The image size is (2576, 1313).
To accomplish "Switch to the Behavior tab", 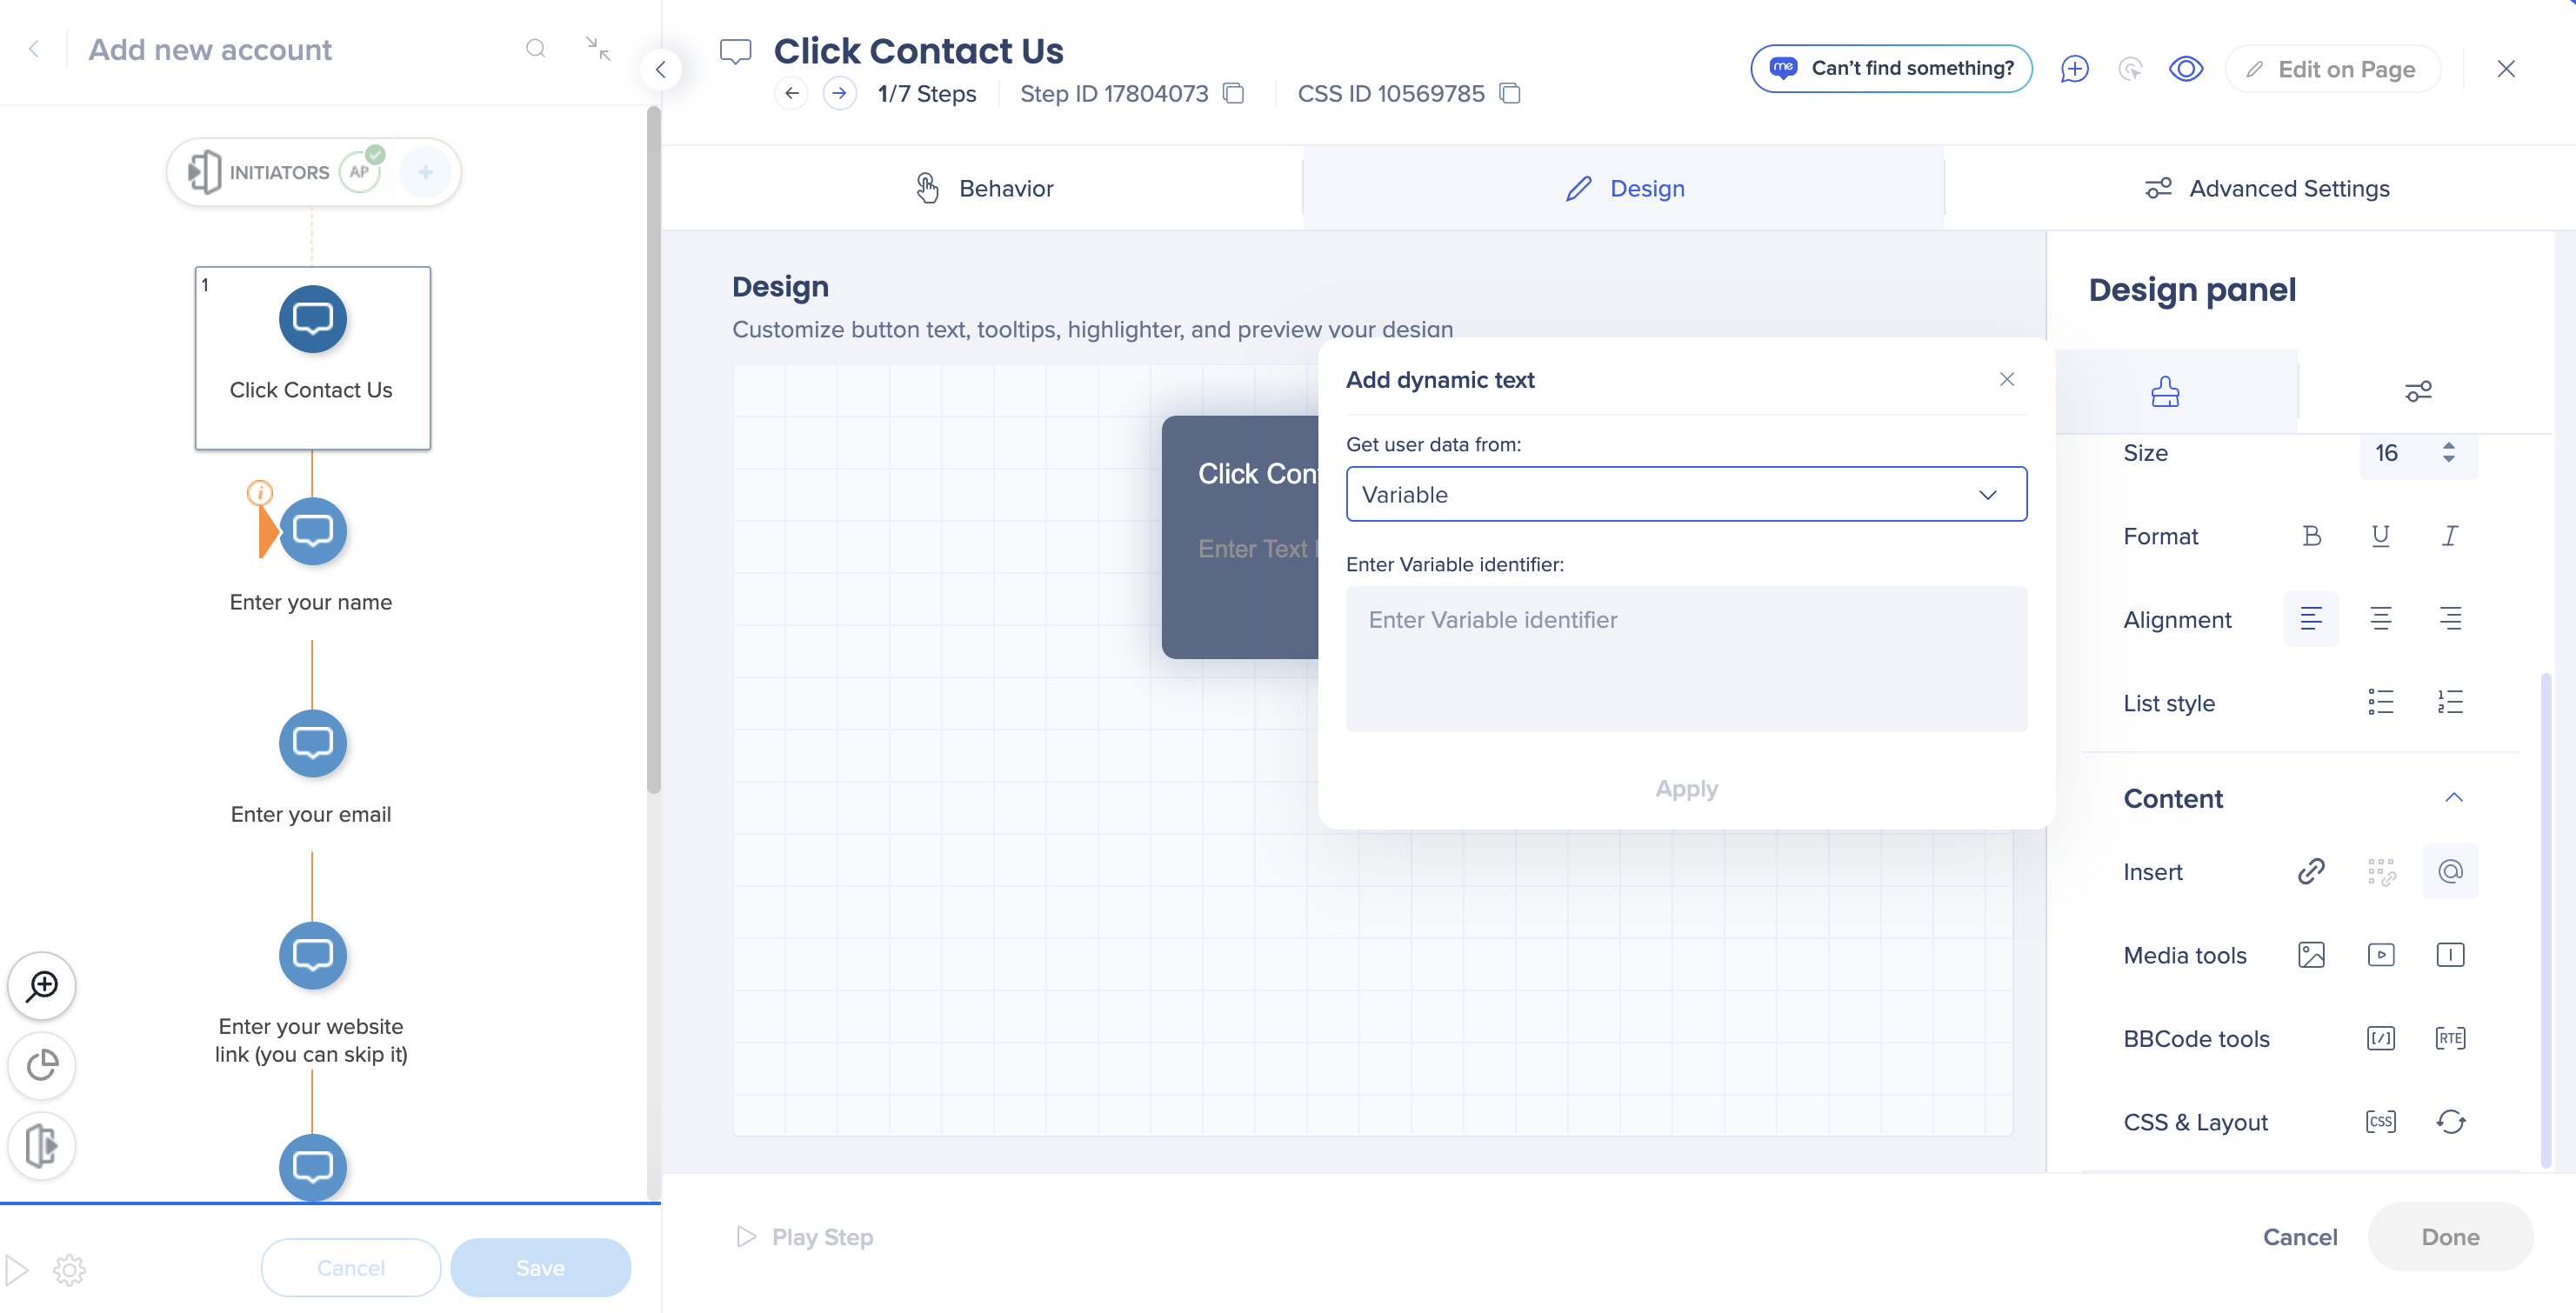I will click(x=984, y=188).
